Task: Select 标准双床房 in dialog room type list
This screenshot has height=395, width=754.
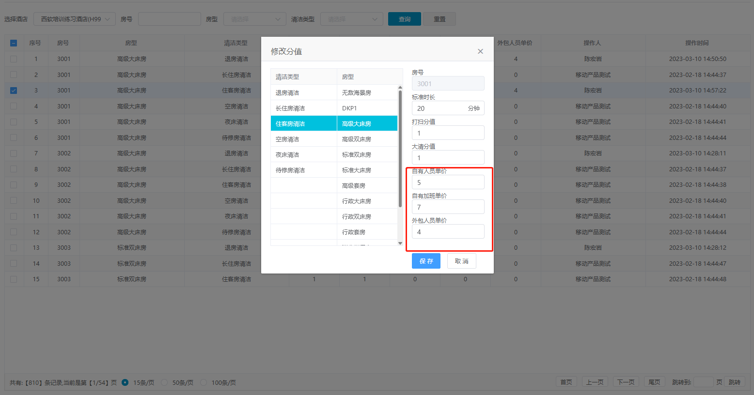Action: [367, 154]
